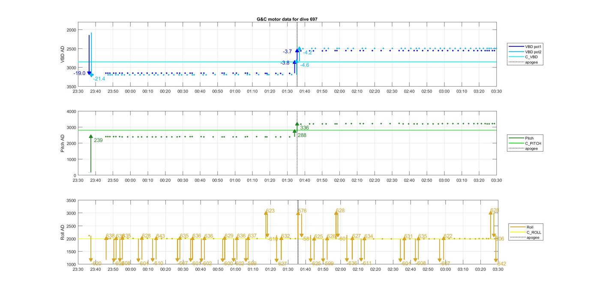The width and height of the screenshot is (600, 297).
Task: Click the '-4.2' VBD data label
Action: [x=307, y=53]
